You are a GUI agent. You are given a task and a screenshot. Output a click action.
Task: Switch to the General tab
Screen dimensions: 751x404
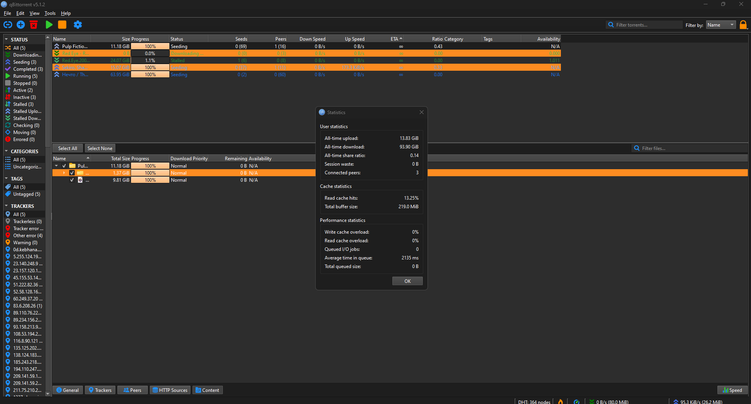[68, 390]
